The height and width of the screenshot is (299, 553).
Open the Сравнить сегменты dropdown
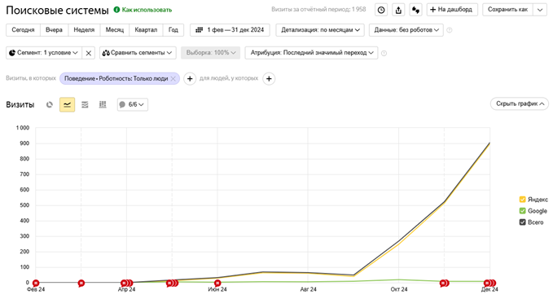click(138, 53)
